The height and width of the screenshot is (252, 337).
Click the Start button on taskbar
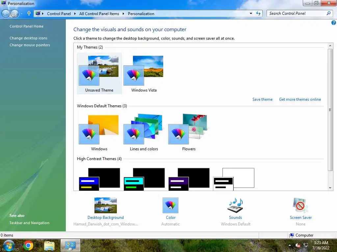coord(9,245)
